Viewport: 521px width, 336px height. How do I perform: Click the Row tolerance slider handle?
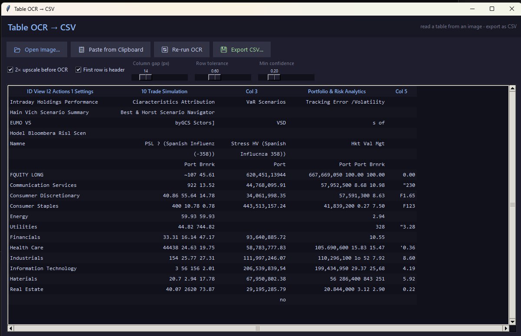pos(215,77)
